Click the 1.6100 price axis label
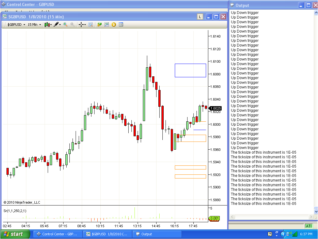This screenshot has height=239, width=318. (215, 61)
